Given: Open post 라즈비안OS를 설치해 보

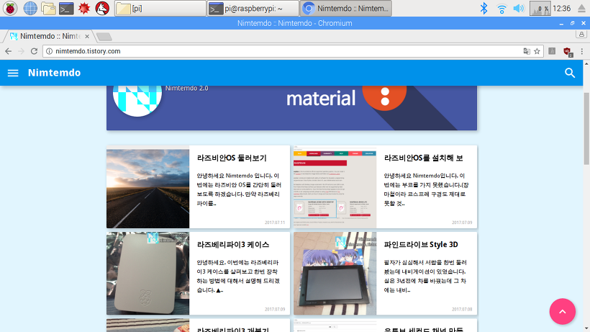Looking at the screenshot, I should (x=423, y=158).
